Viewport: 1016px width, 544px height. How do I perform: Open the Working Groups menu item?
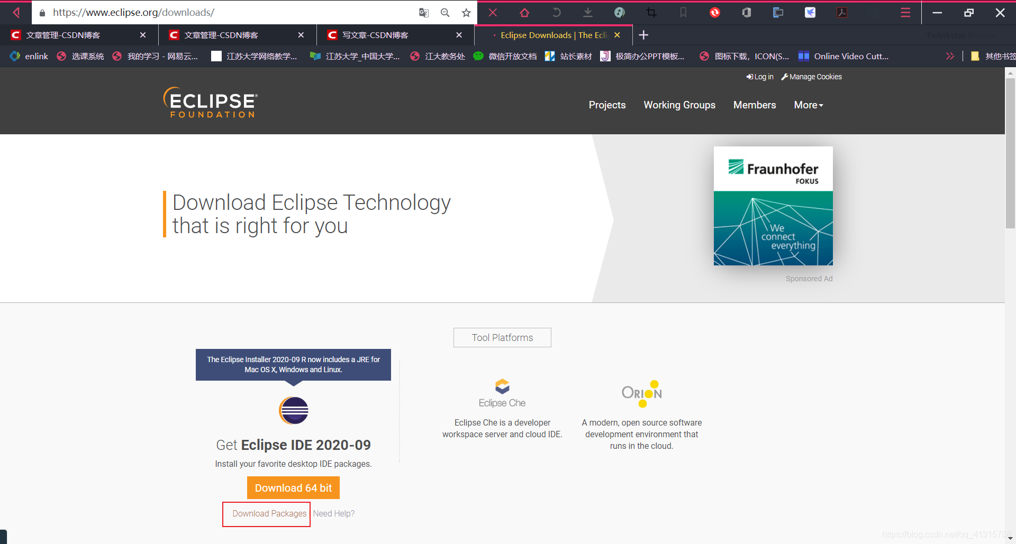click(x=679, y=105)
